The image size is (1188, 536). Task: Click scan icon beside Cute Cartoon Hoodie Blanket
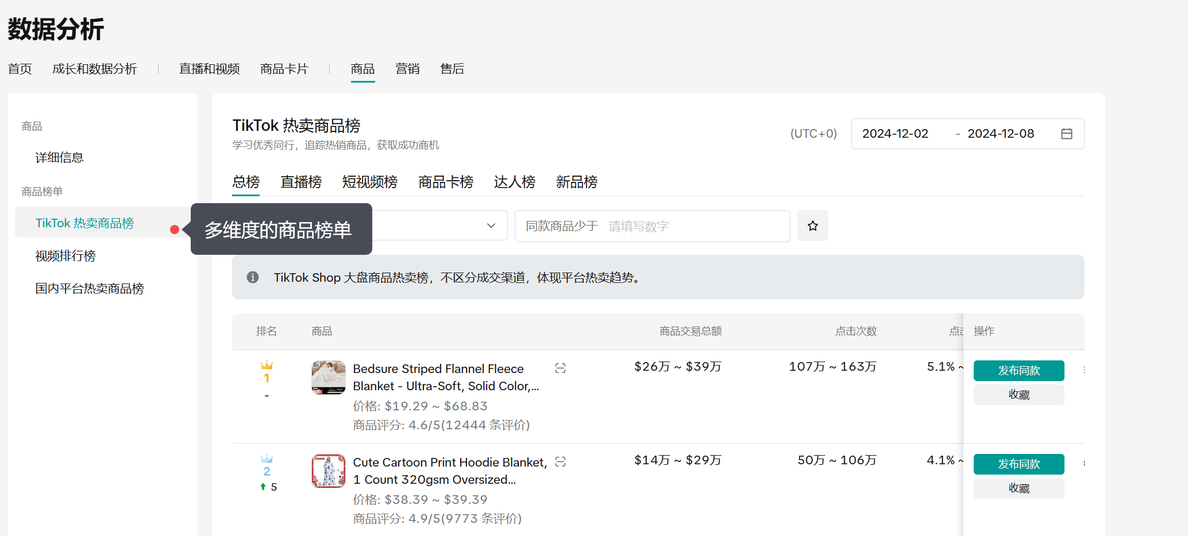560,462
